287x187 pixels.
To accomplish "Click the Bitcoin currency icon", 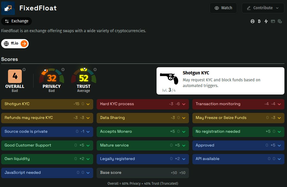I will tap(259, 21).
